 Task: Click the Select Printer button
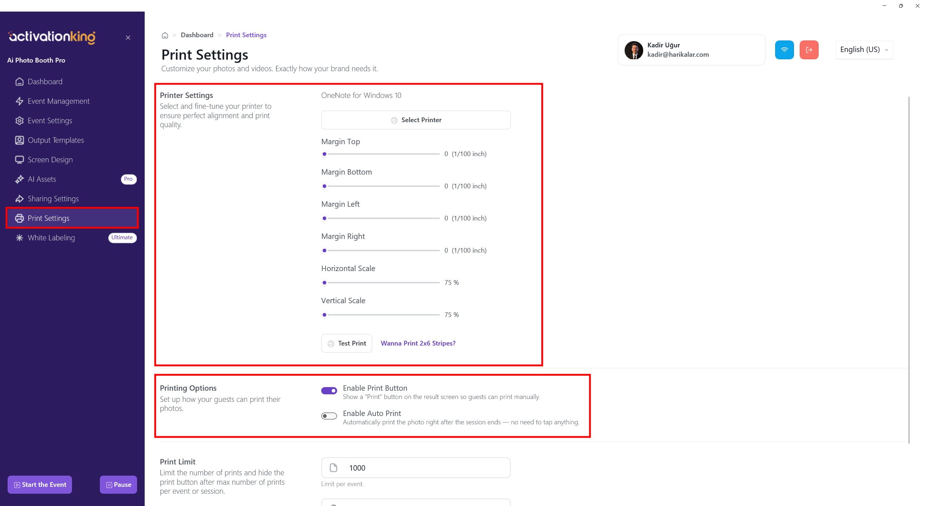click(x=416, y=120)
